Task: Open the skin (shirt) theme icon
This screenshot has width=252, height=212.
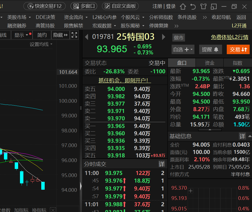Action: (x=203, y=6)
